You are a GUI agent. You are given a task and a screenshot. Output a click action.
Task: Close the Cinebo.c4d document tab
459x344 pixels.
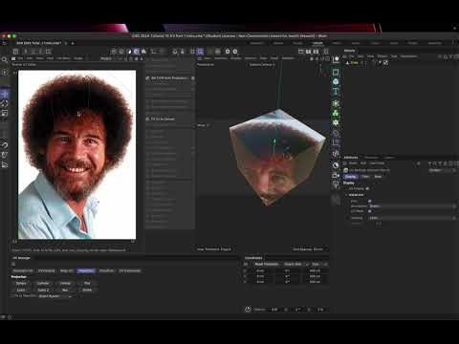66,43
